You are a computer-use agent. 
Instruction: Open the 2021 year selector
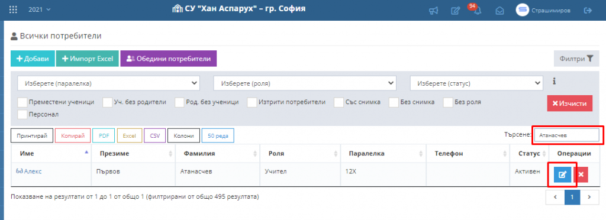coord(40,9)
